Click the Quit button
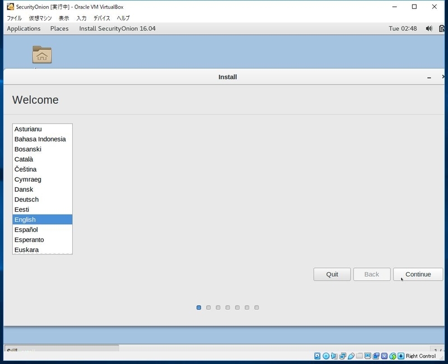 coord(332,274)
